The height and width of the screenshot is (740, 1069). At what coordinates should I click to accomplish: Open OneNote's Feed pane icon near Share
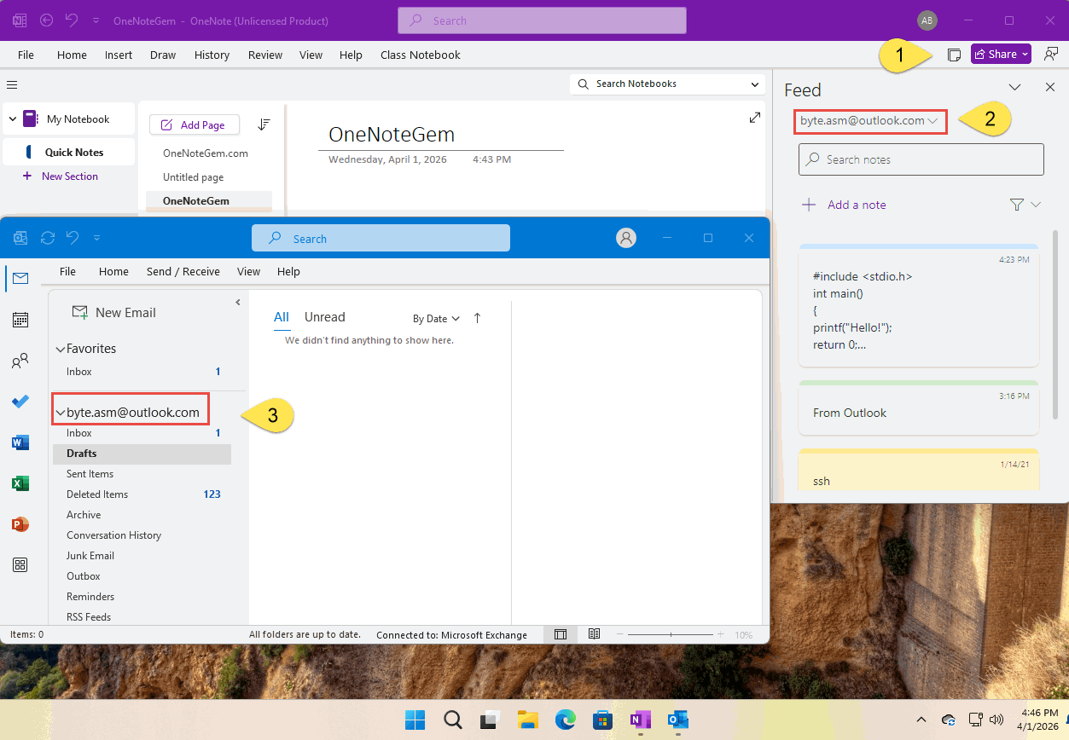(x=953, y=54)
